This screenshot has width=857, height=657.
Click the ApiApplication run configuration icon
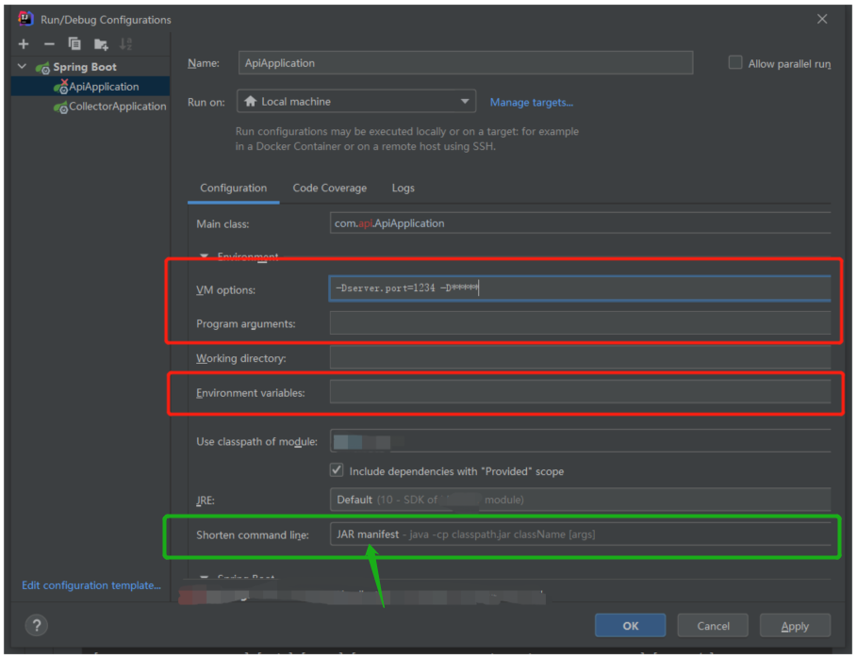[60, 87]
